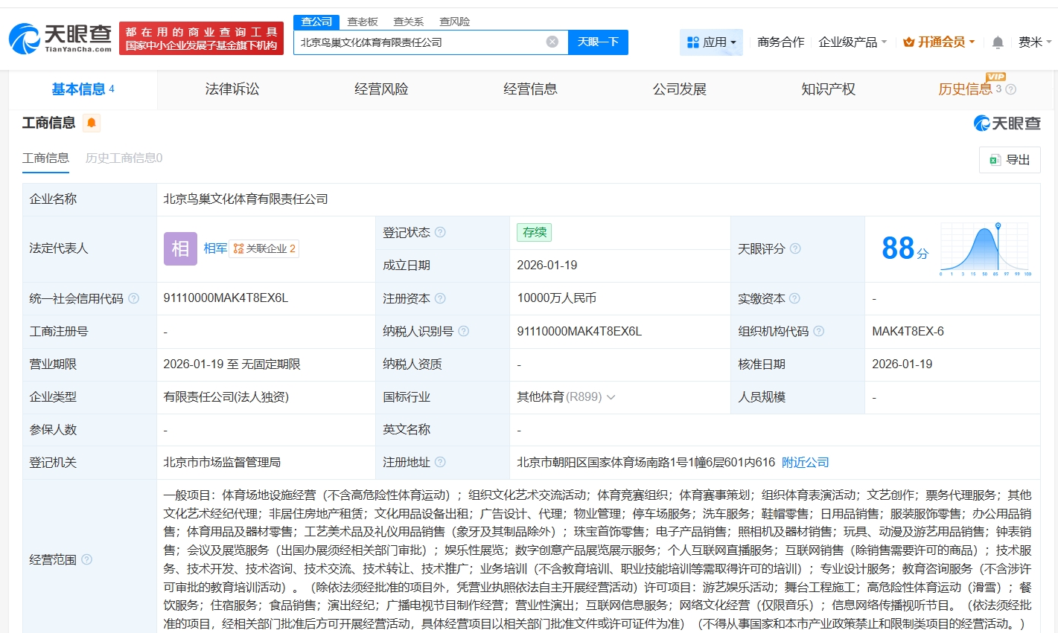
Task: Select the 查老板 search tab
Action: (x=361, y=22)
